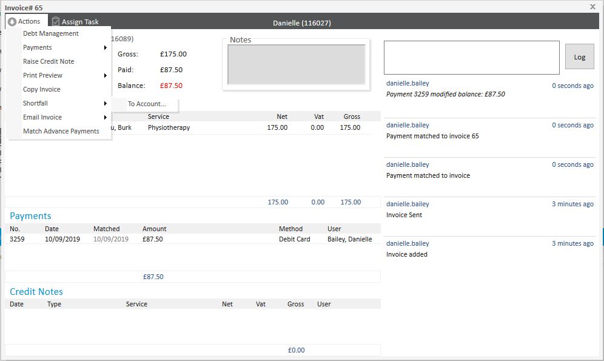Click the Assign Task clipboard icon
The width and height of the screenshot is (604, 361).
coord(56,22)
